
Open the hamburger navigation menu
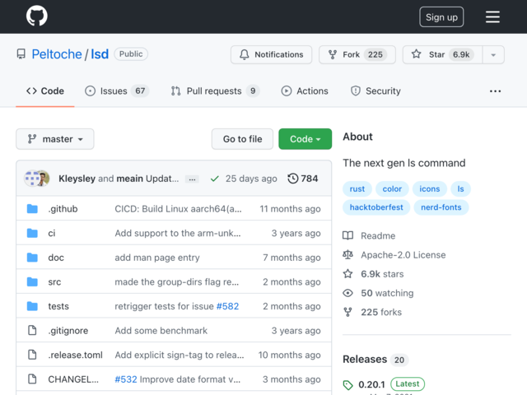(492, 16)
